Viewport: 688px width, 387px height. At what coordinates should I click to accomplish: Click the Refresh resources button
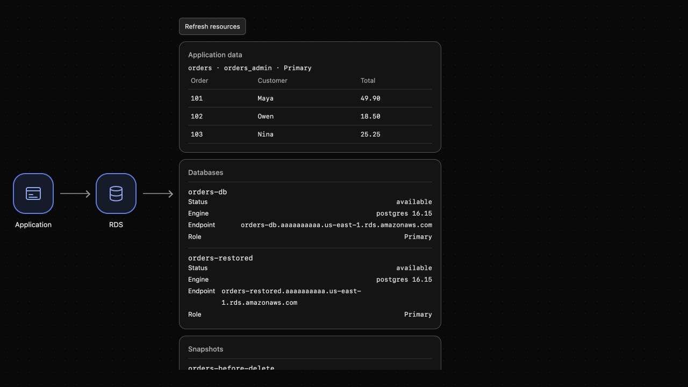(212, 26)
